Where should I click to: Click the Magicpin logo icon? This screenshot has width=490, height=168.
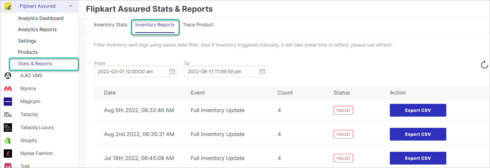(x=8, y=101)
